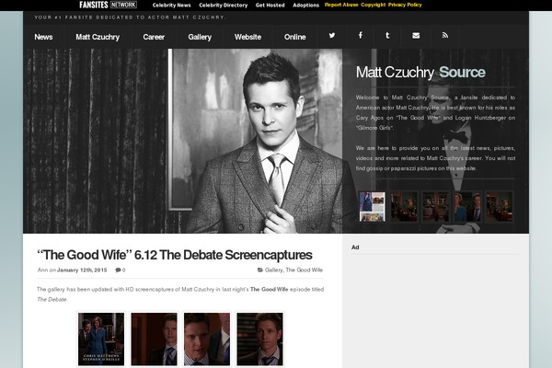Open the second header gallery thumbnail
Viewport: 552px width, 368px height.
click(404, 207)
